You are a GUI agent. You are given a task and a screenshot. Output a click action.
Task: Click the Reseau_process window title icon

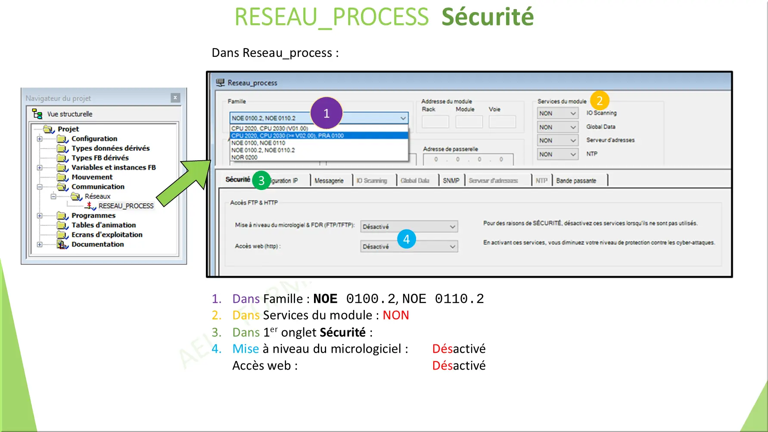pos(221,82)
